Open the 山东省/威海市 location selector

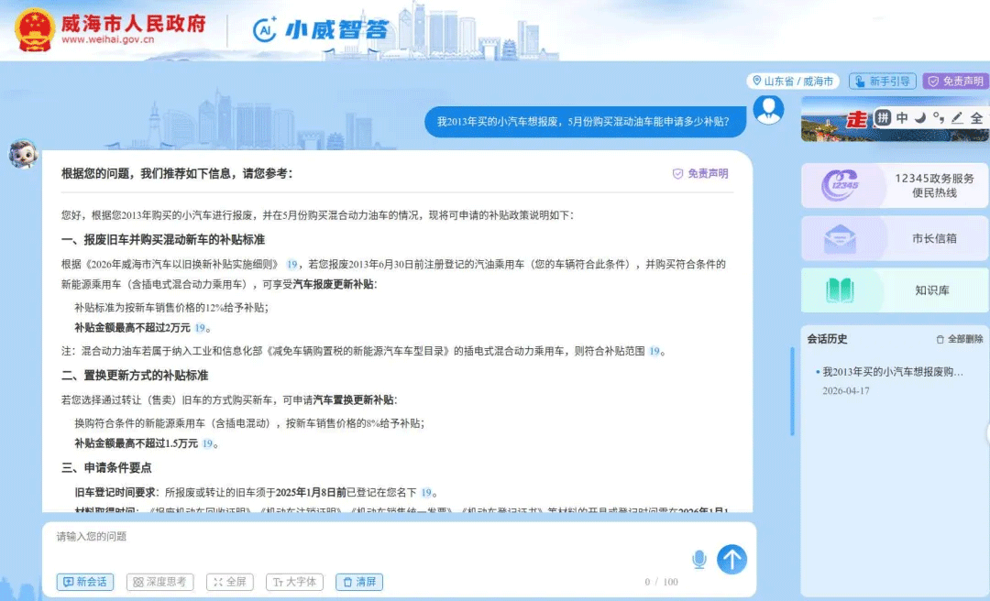[x=794, y=81]
